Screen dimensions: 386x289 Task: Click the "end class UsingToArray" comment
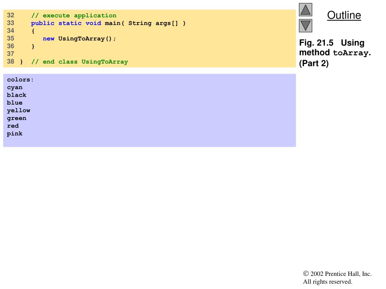pos(80,62)
